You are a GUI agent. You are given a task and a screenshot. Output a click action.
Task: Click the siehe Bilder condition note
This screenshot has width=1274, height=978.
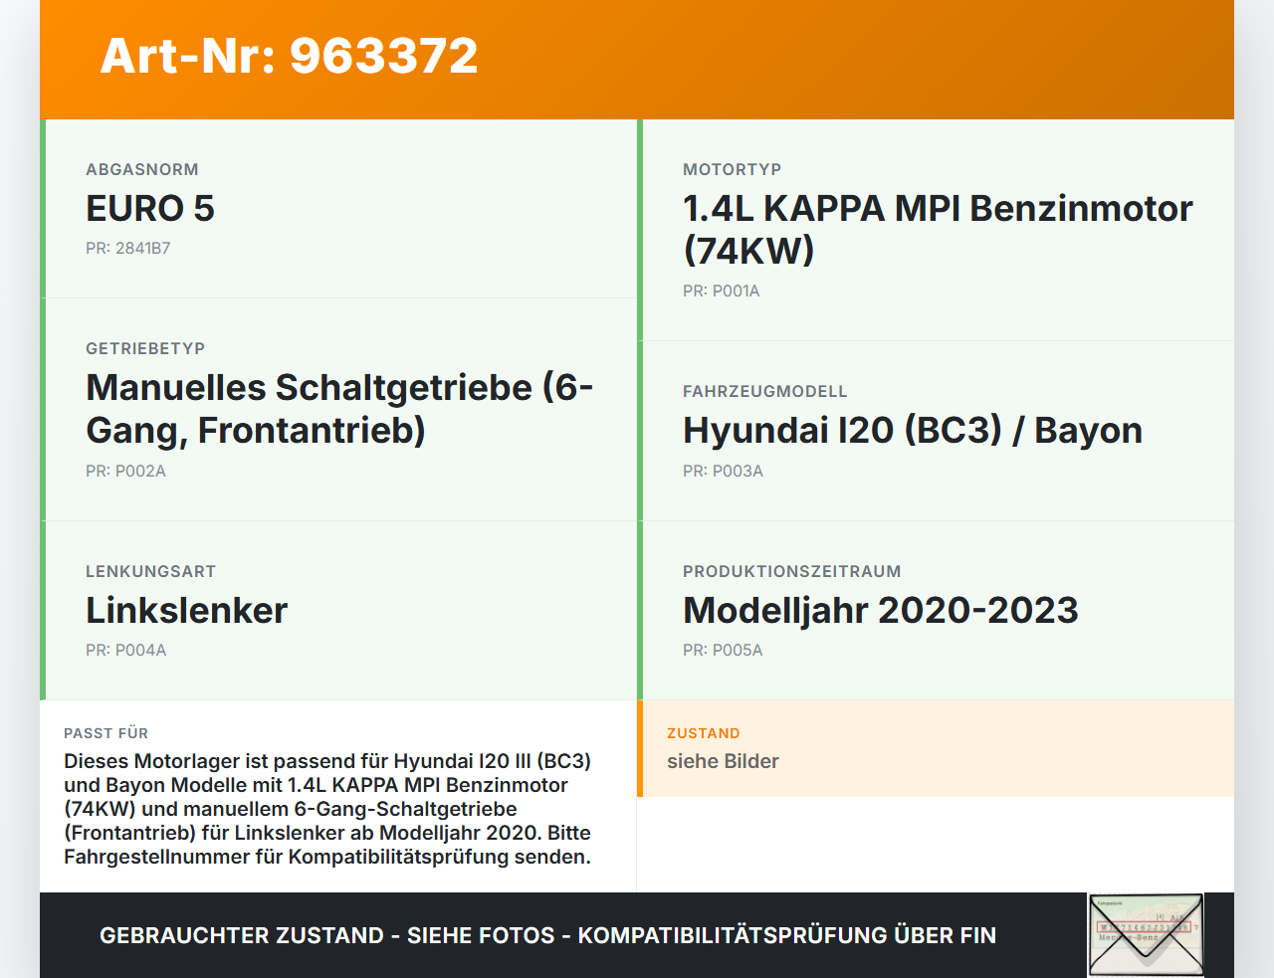tap(723, 761)
